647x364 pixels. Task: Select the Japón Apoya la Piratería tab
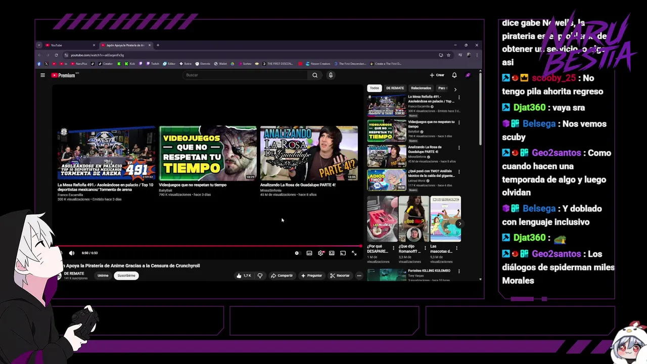pyautogui.click(x=125, y=45)
